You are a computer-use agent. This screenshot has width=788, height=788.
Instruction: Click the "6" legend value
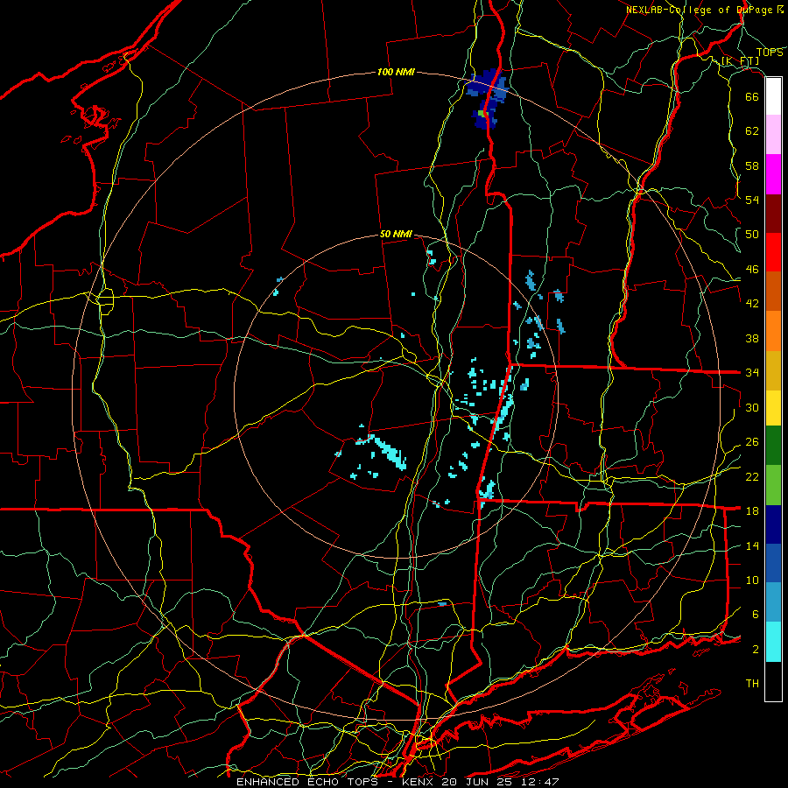click(x=756, y=615)
